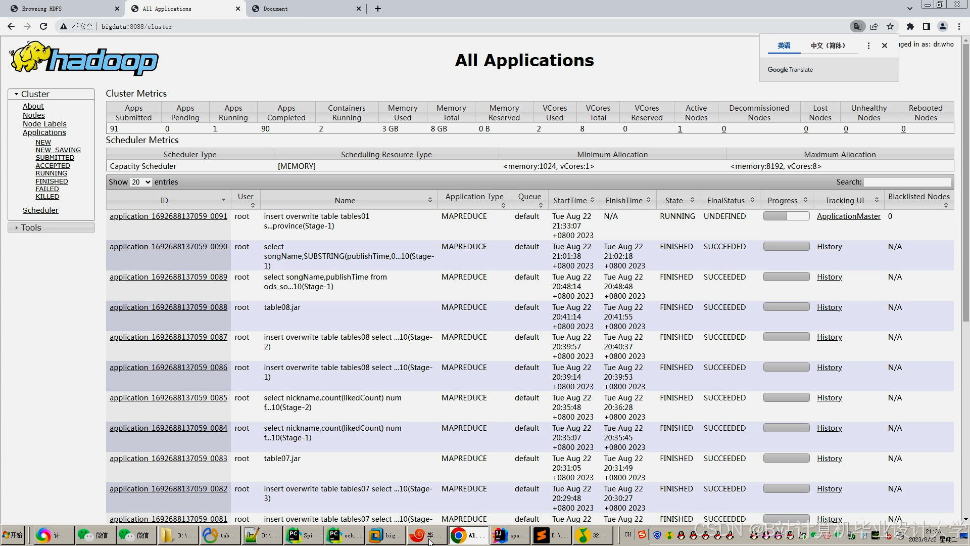
Task: Open the Show entries count dropdown
Action: (141, 182)
